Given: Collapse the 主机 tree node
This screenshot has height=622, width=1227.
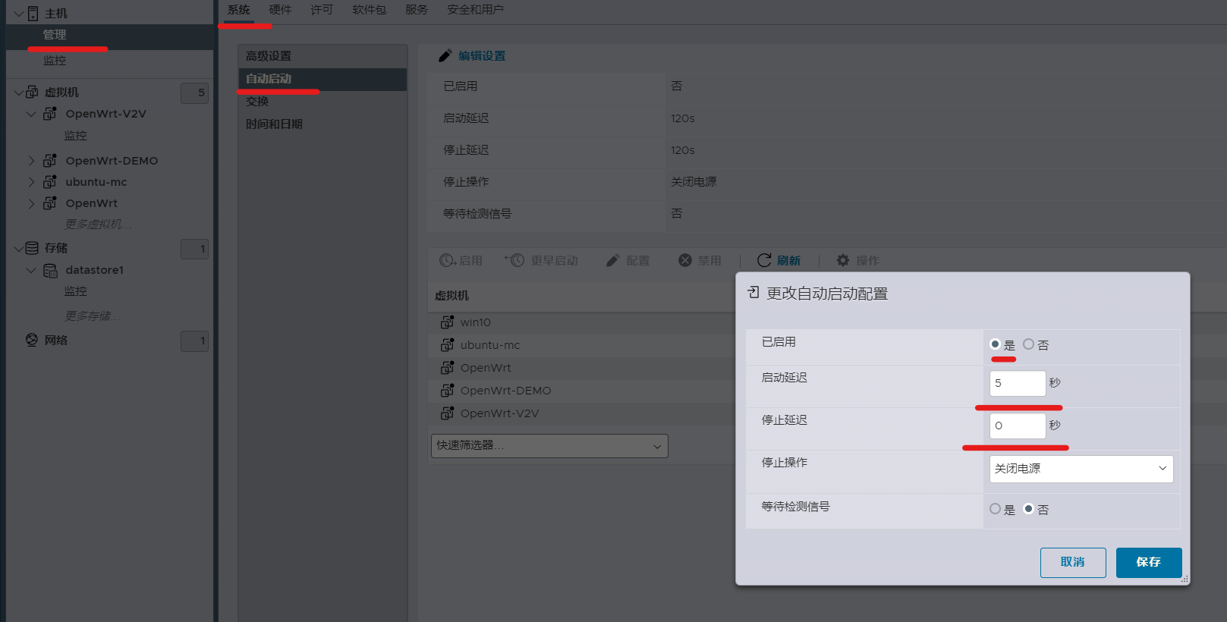Looking at the screenshot, I should [19, 14].
